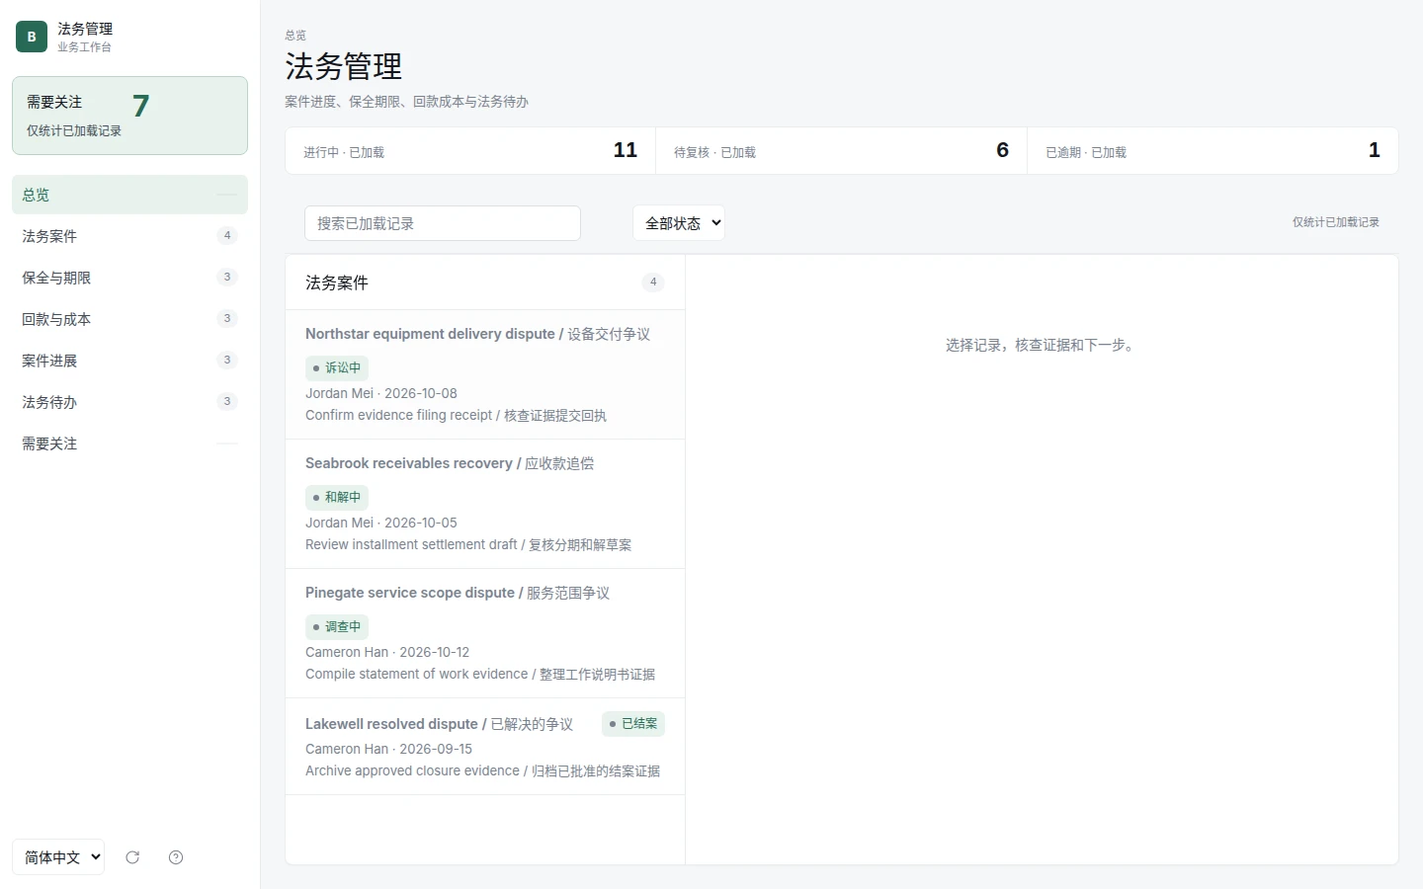Click 'Cameron Han · 2026-10-12' line
Image resolution: width=1423 pixels, height=889 pixels.
pos(387,652)
